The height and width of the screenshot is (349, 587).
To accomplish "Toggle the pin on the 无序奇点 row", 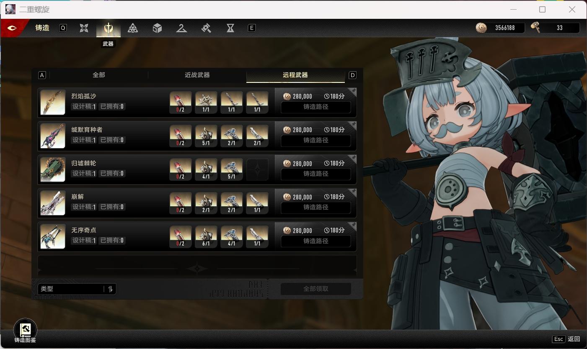I will click(353, 225).
